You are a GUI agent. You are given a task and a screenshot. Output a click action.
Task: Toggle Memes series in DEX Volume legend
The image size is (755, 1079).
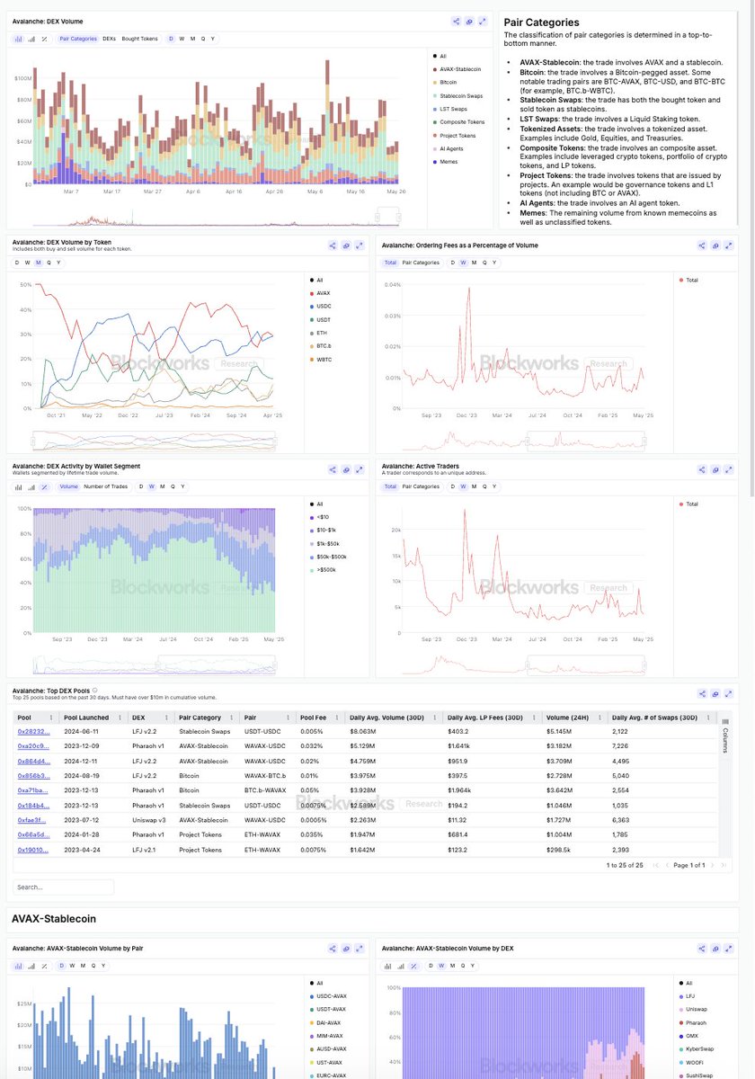point(447,162)
